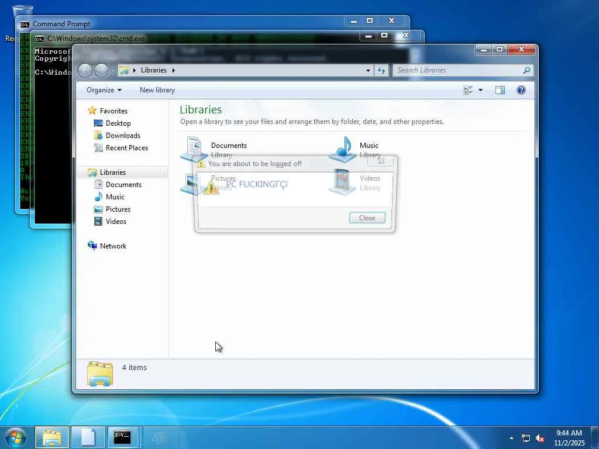Click the blank document taskbar icon
Viewport: 599px width, 449px height.
(88, 437)
